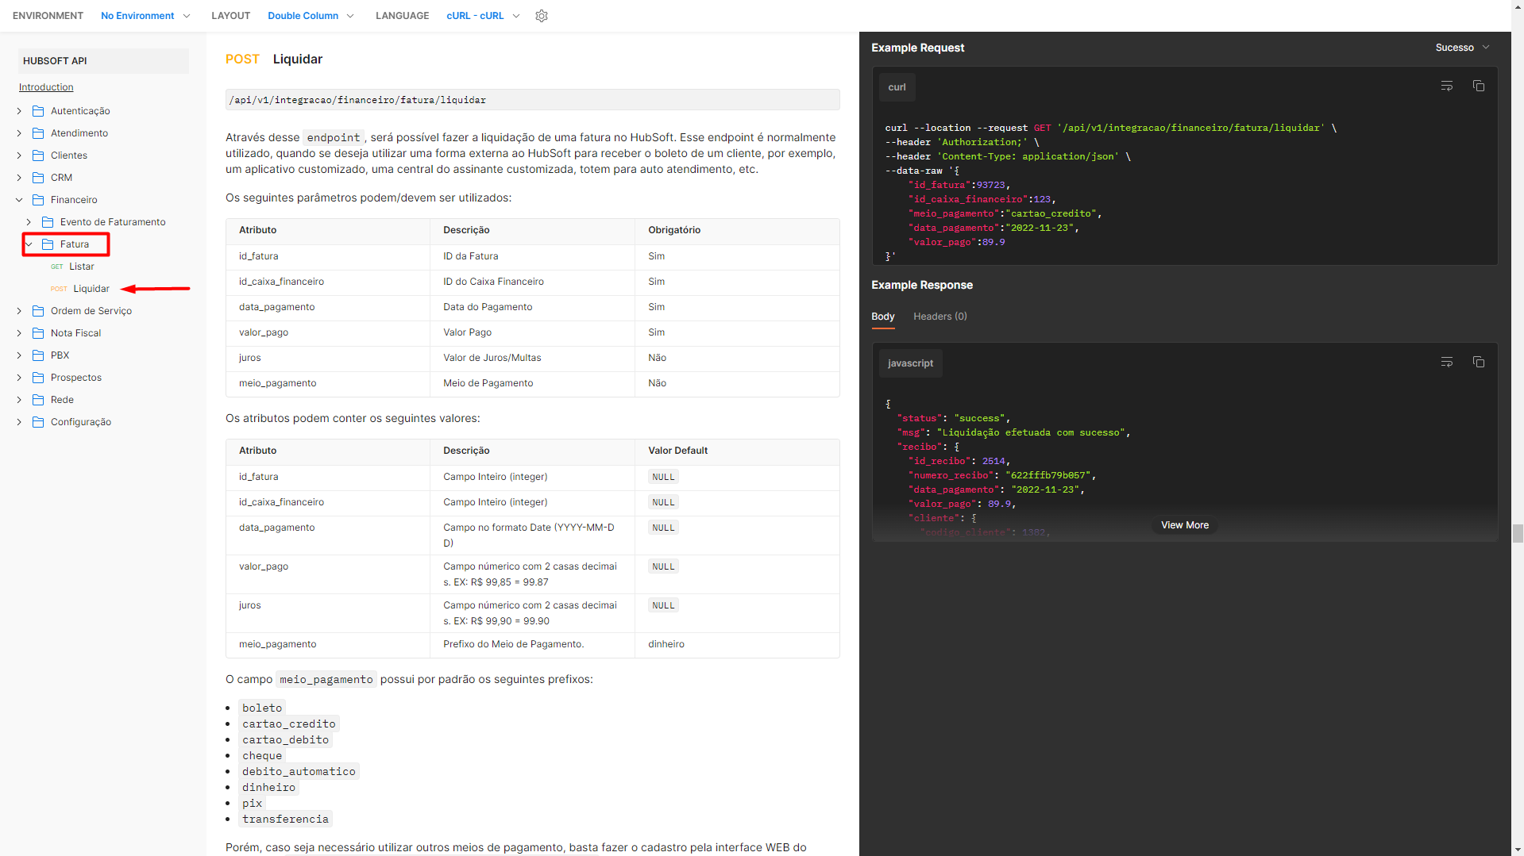Copy the javascript example response code
Image resolution: width=1524 pixels, height=856 pixels.
1479,362
